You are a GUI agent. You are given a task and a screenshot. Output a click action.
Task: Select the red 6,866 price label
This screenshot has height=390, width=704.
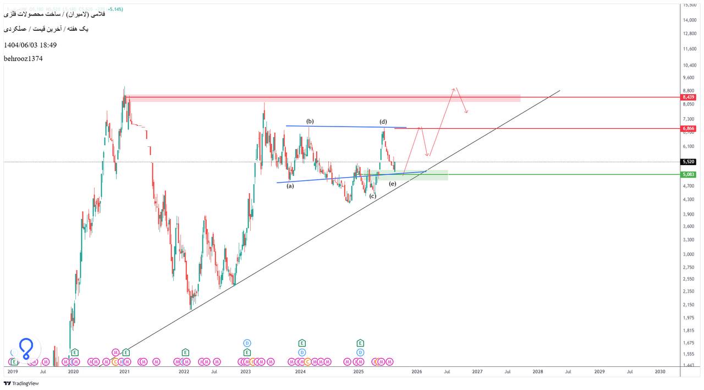689,129
